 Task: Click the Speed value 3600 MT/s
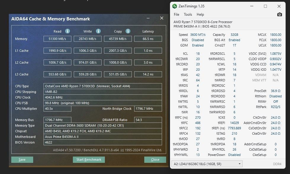pos(198,35)
